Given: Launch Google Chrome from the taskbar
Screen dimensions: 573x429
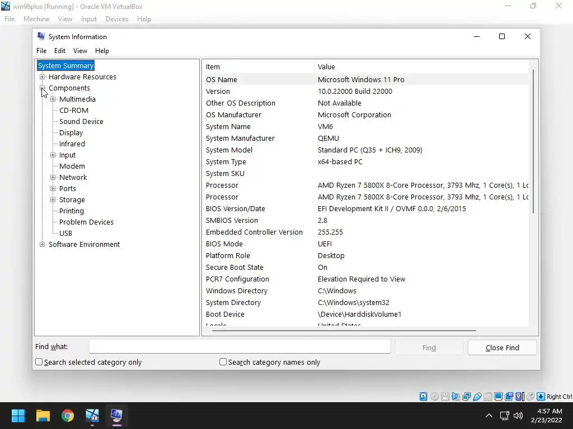Looking at the screenshot, I should click(x=68, y=416).
